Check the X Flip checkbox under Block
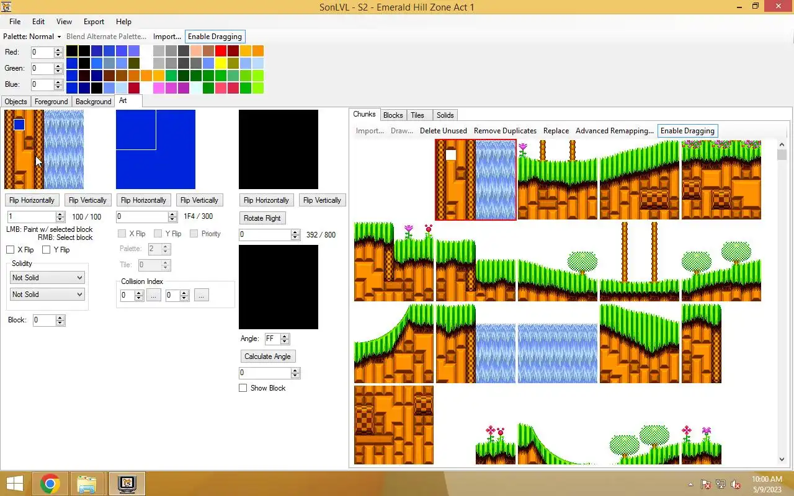794x496 pixels. tap(10, 250)
